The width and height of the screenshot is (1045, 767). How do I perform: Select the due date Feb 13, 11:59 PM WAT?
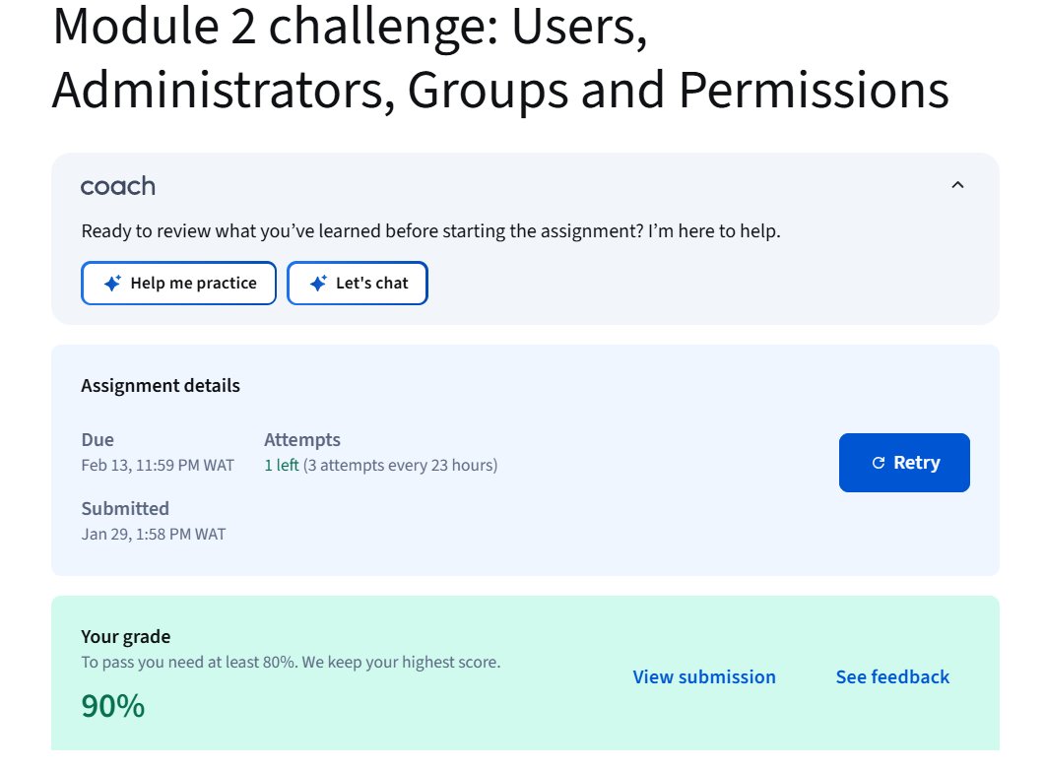point(158,465)
